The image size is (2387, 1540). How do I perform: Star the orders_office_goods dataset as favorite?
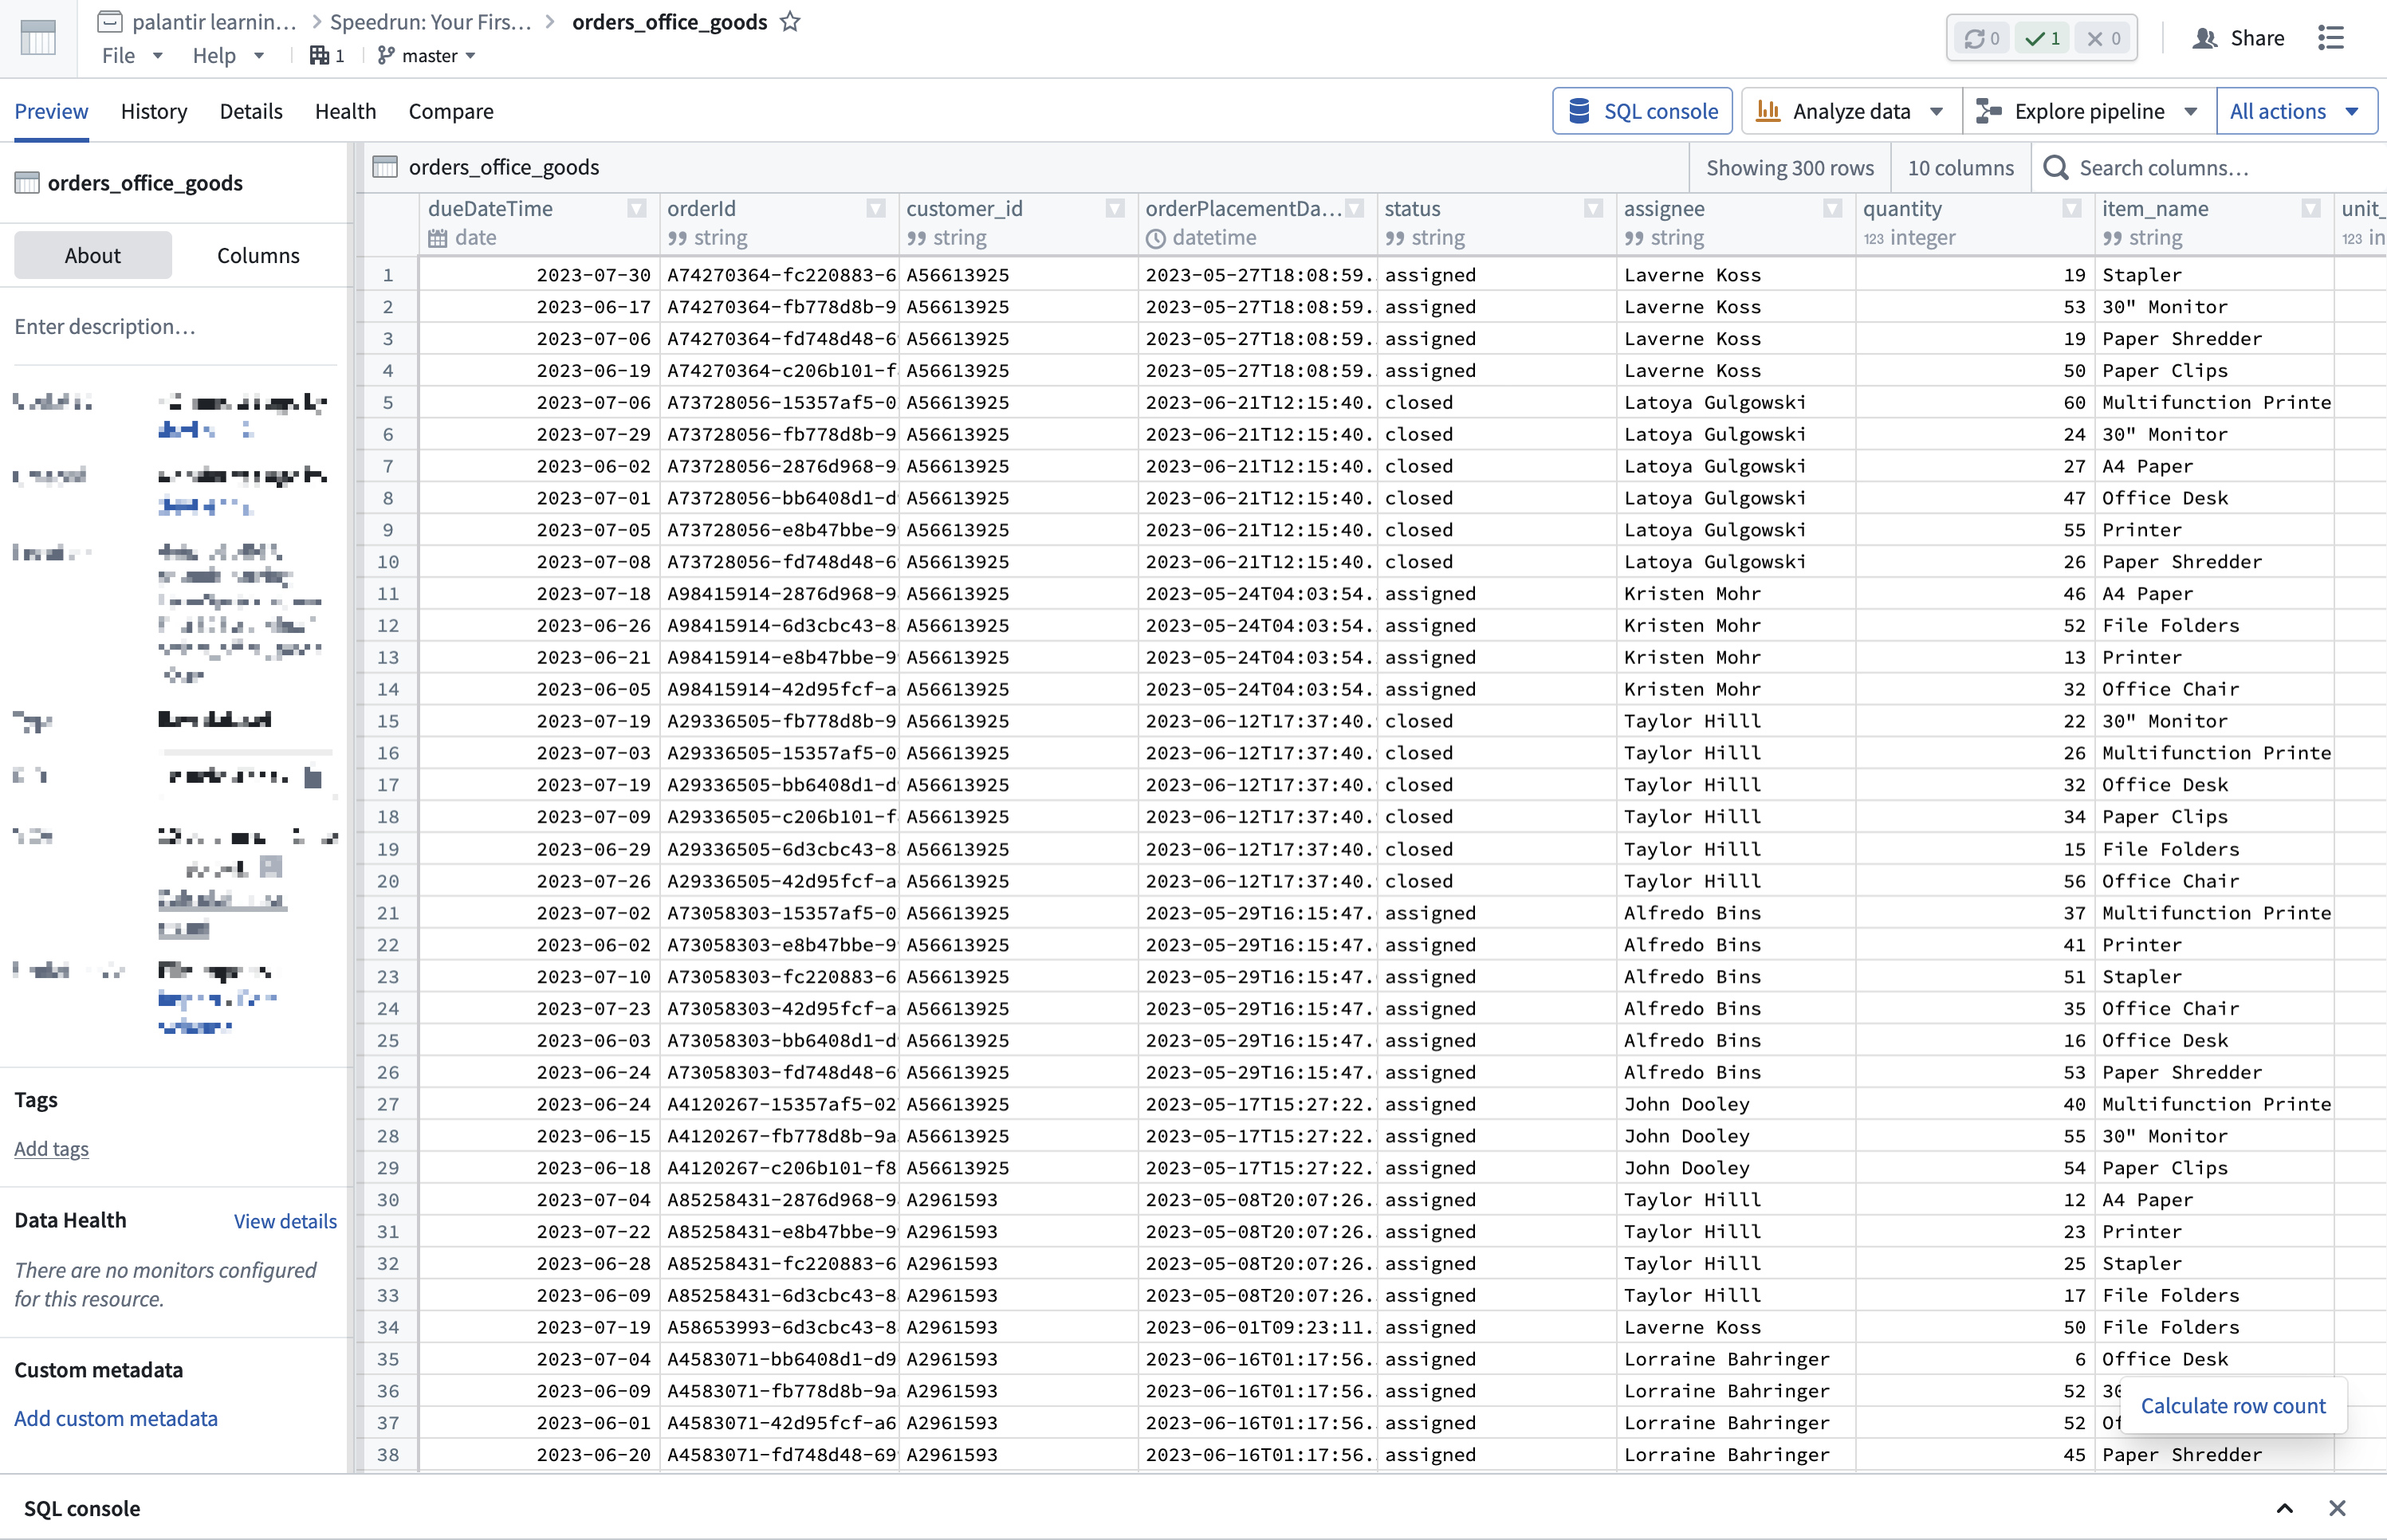790,22
